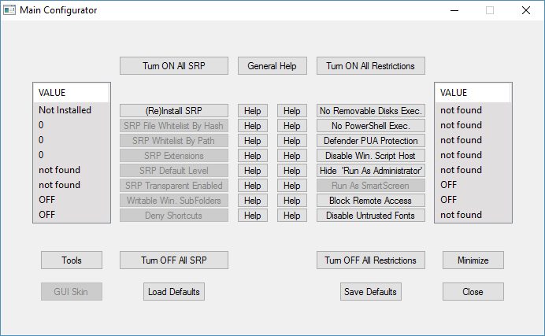Toggle No Removable Disks Exec. restriction

pyautogui.click(x=371, y=111)
